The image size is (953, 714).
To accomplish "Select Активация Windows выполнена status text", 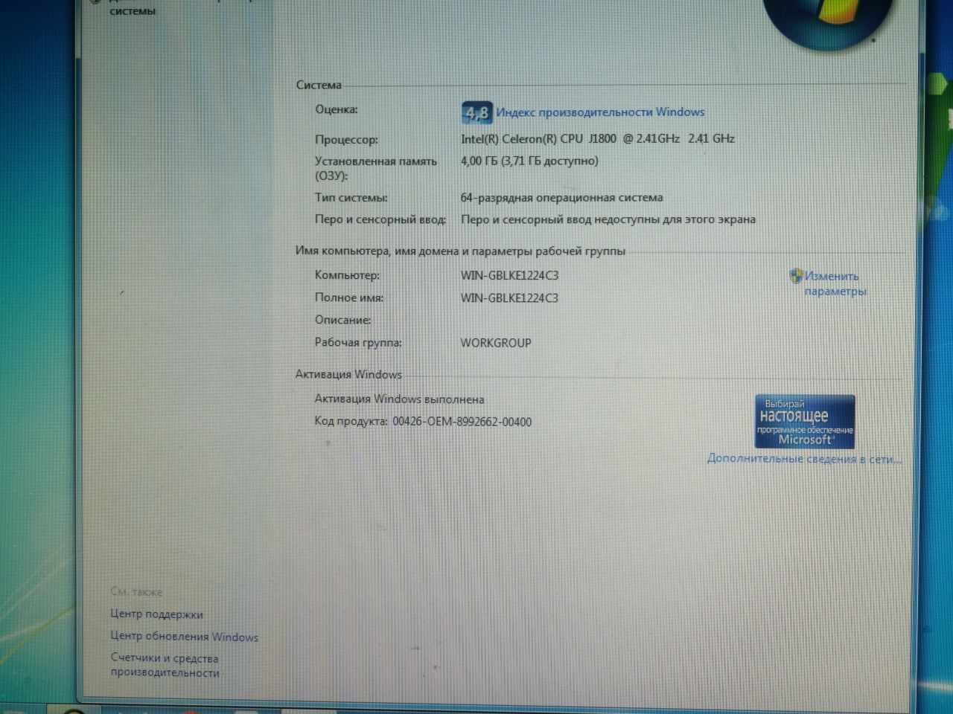I will [x=399, y=399].
